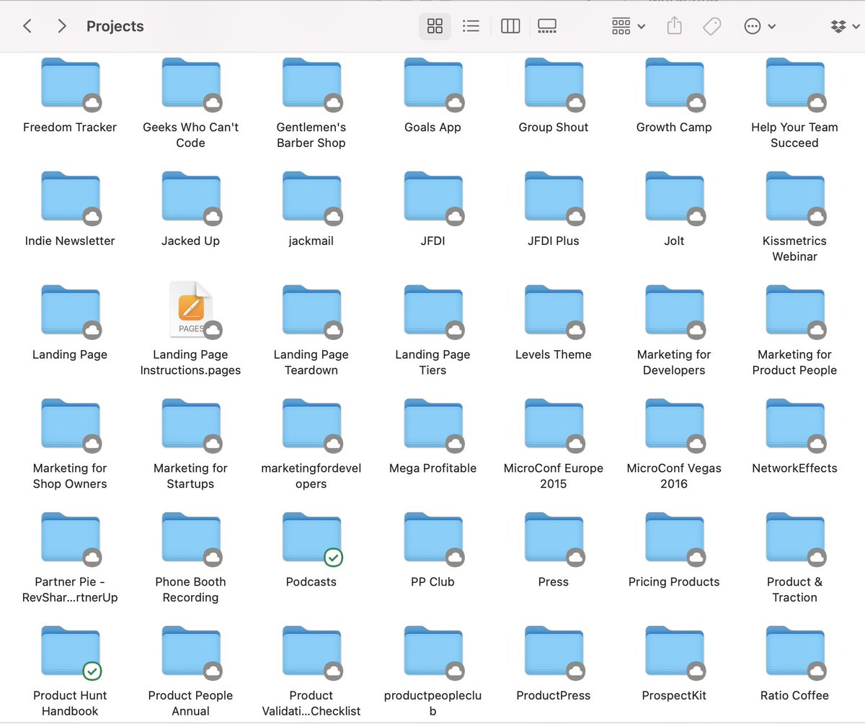Select the Ratio Coffee folder
This screenshot has height=724, width=865.
(794, 651)
